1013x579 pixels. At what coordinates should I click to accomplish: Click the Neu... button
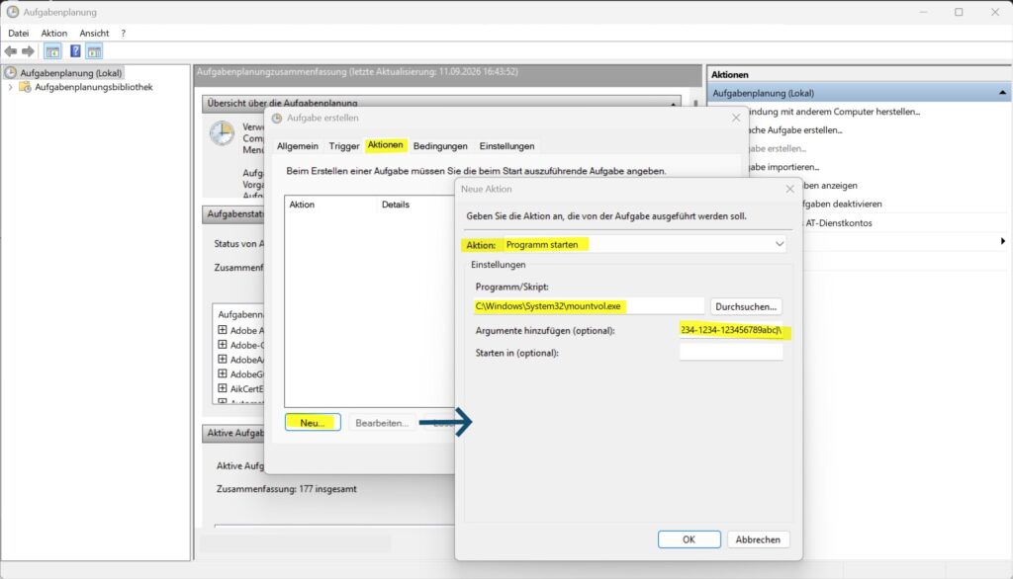coord(313,423)
